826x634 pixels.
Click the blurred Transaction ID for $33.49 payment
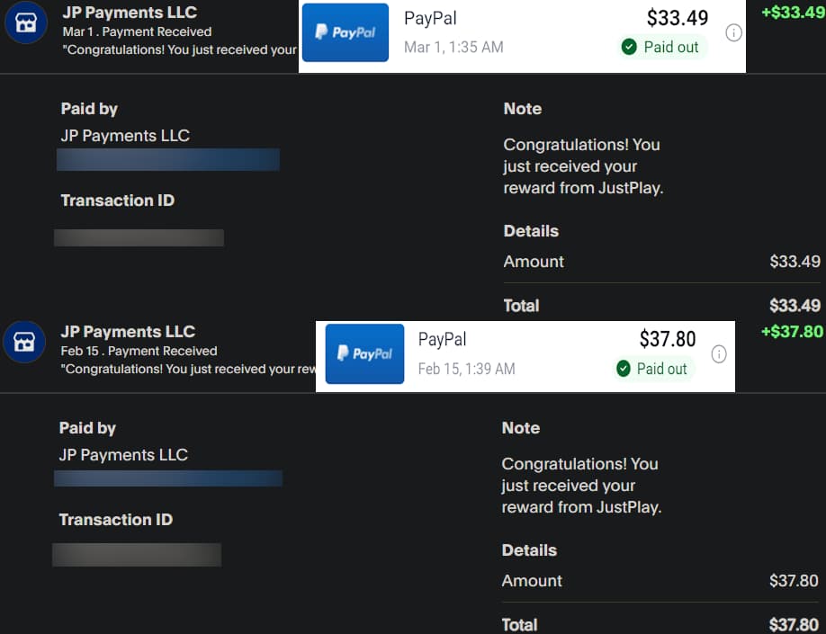point(139,238)
